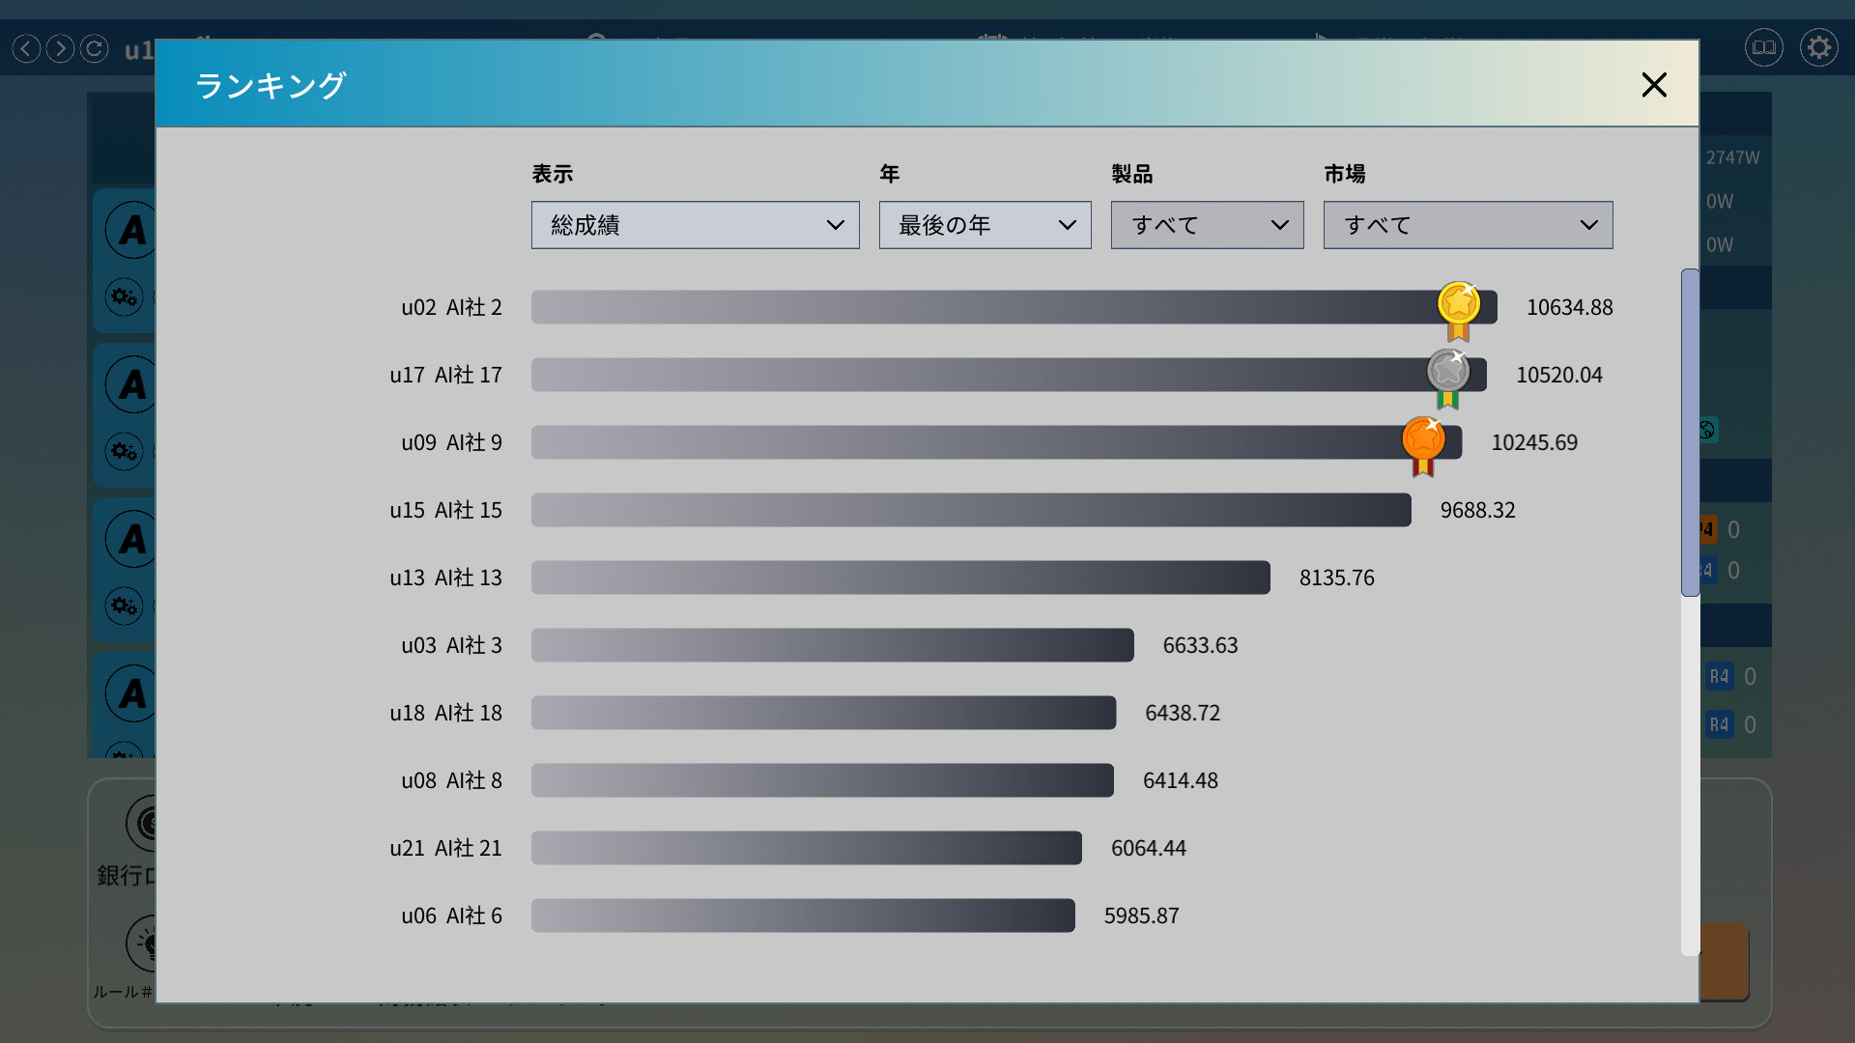Open the settings gear icon top right
The image size is (1855, 1043).
pyautogui.click(x=1818, y=47)
